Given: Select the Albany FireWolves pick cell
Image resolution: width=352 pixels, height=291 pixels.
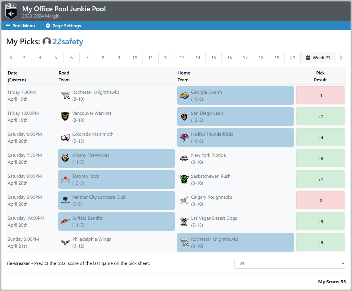Looking at the screenshot, I should (x=116, y=158).
